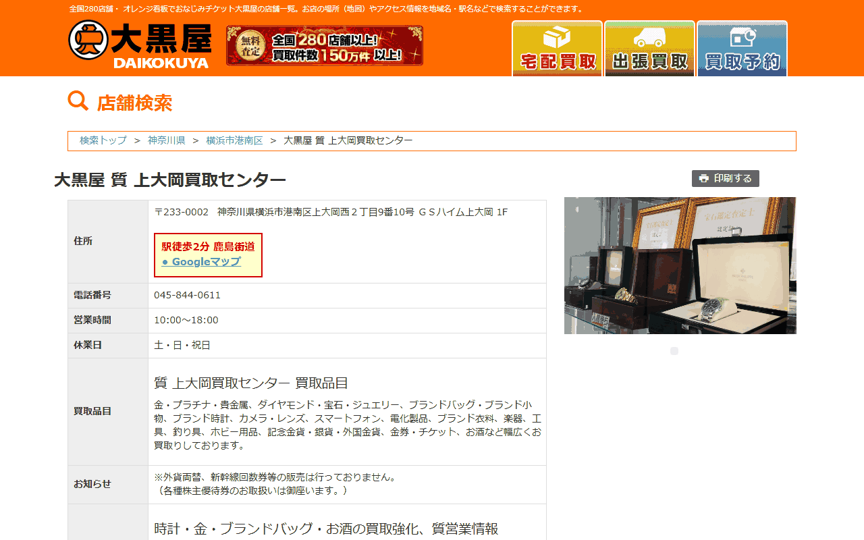Click the store address text
Viewport: 864px width, 540px height.
click(x=331, y=212)
